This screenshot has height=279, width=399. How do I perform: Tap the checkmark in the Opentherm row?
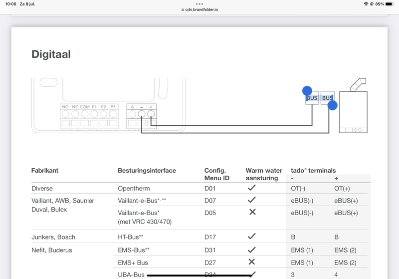(251, 188)
